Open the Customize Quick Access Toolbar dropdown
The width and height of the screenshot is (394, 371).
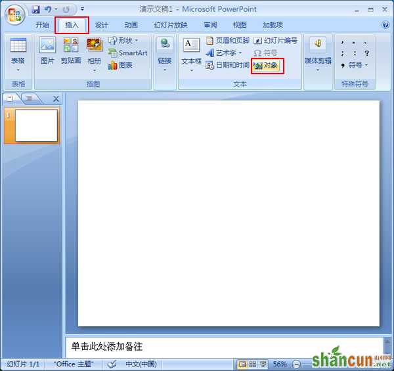[83, 9]
